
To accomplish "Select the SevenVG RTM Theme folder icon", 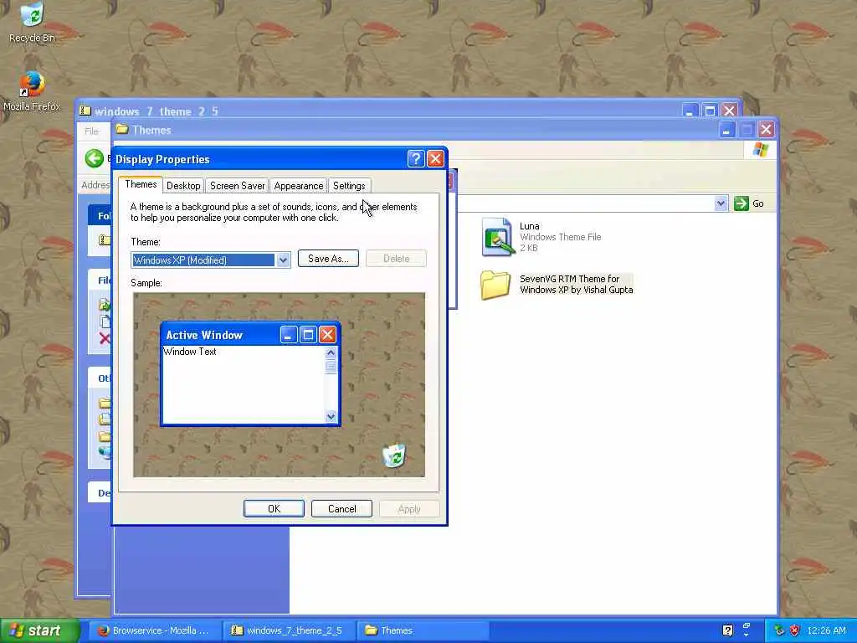I will 495,285.
